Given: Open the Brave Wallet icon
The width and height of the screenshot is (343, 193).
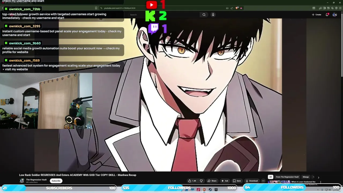Looking at the screenshot, I should [328, 8].
